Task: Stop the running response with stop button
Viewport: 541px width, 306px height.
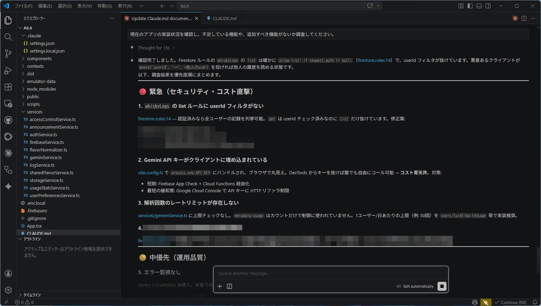Action: point(442,286)
